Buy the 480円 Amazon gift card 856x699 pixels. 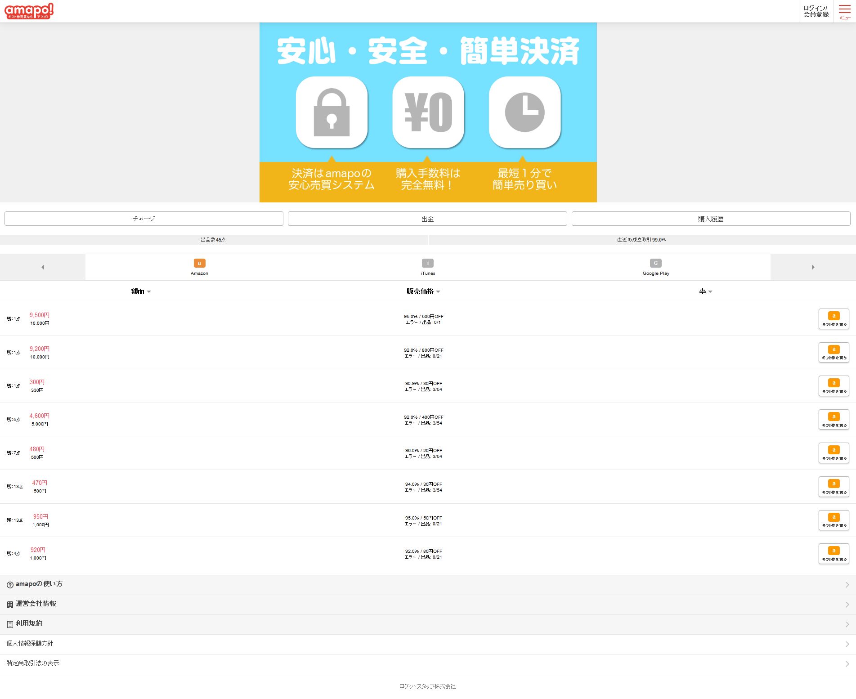tap(834, 453)
